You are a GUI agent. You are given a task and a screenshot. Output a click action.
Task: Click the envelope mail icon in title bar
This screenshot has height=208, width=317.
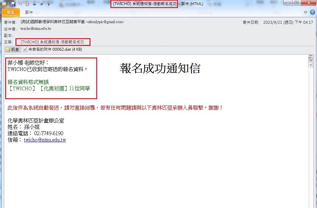tap(5, 4)
